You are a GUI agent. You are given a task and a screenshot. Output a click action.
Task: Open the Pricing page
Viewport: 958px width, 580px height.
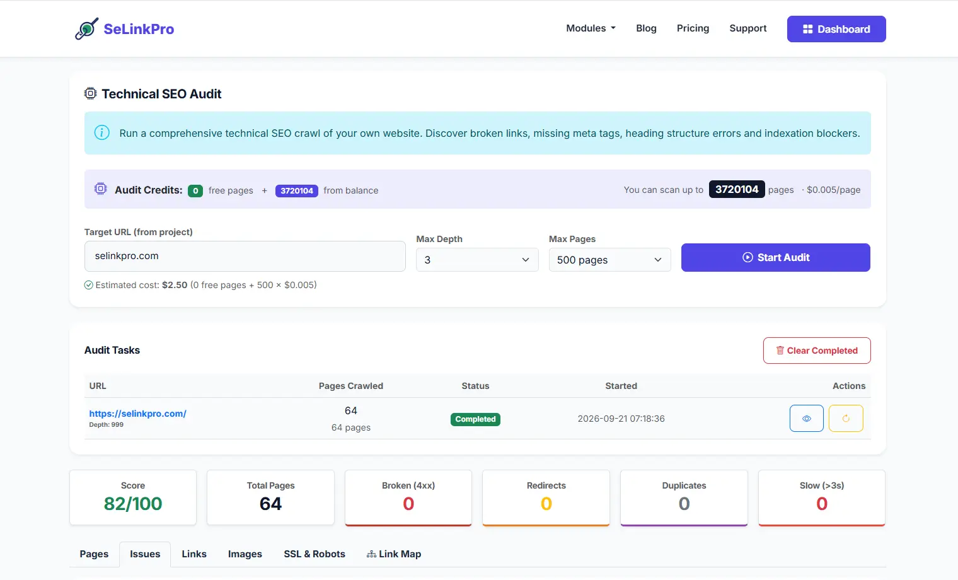click(x=693, y=28)
